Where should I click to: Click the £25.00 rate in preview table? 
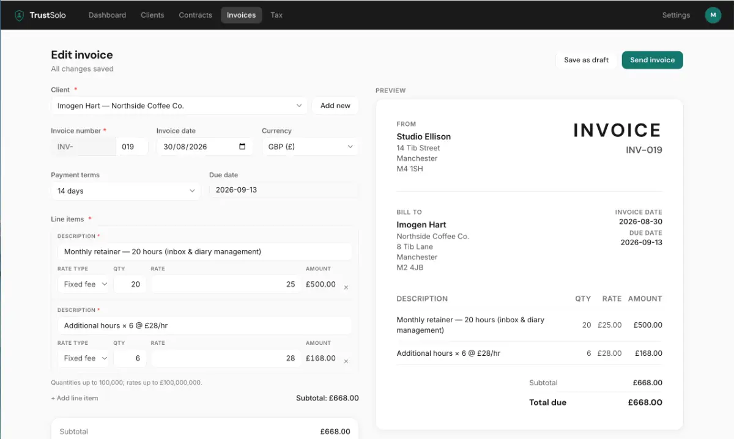[x=610, y=325]
